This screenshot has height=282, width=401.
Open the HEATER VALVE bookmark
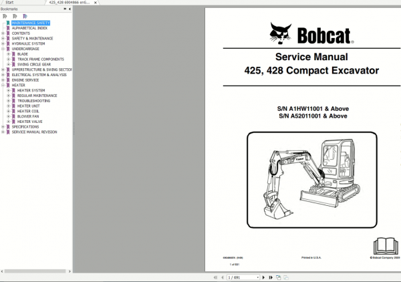coord(29,122)
